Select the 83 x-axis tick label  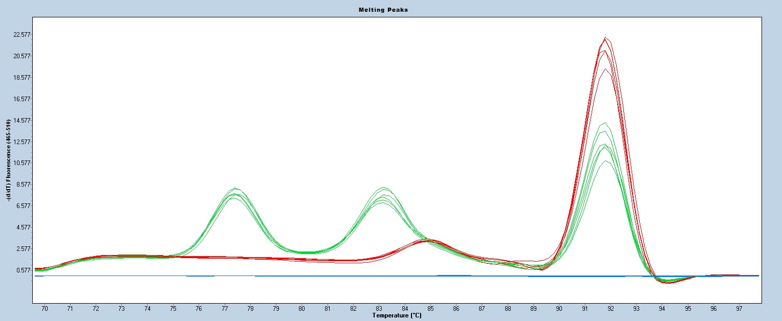click(379, 309)
